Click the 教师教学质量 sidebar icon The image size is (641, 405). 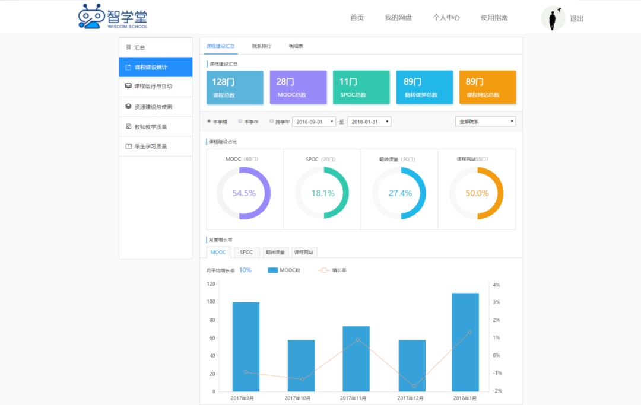click(x=128, y=126)
